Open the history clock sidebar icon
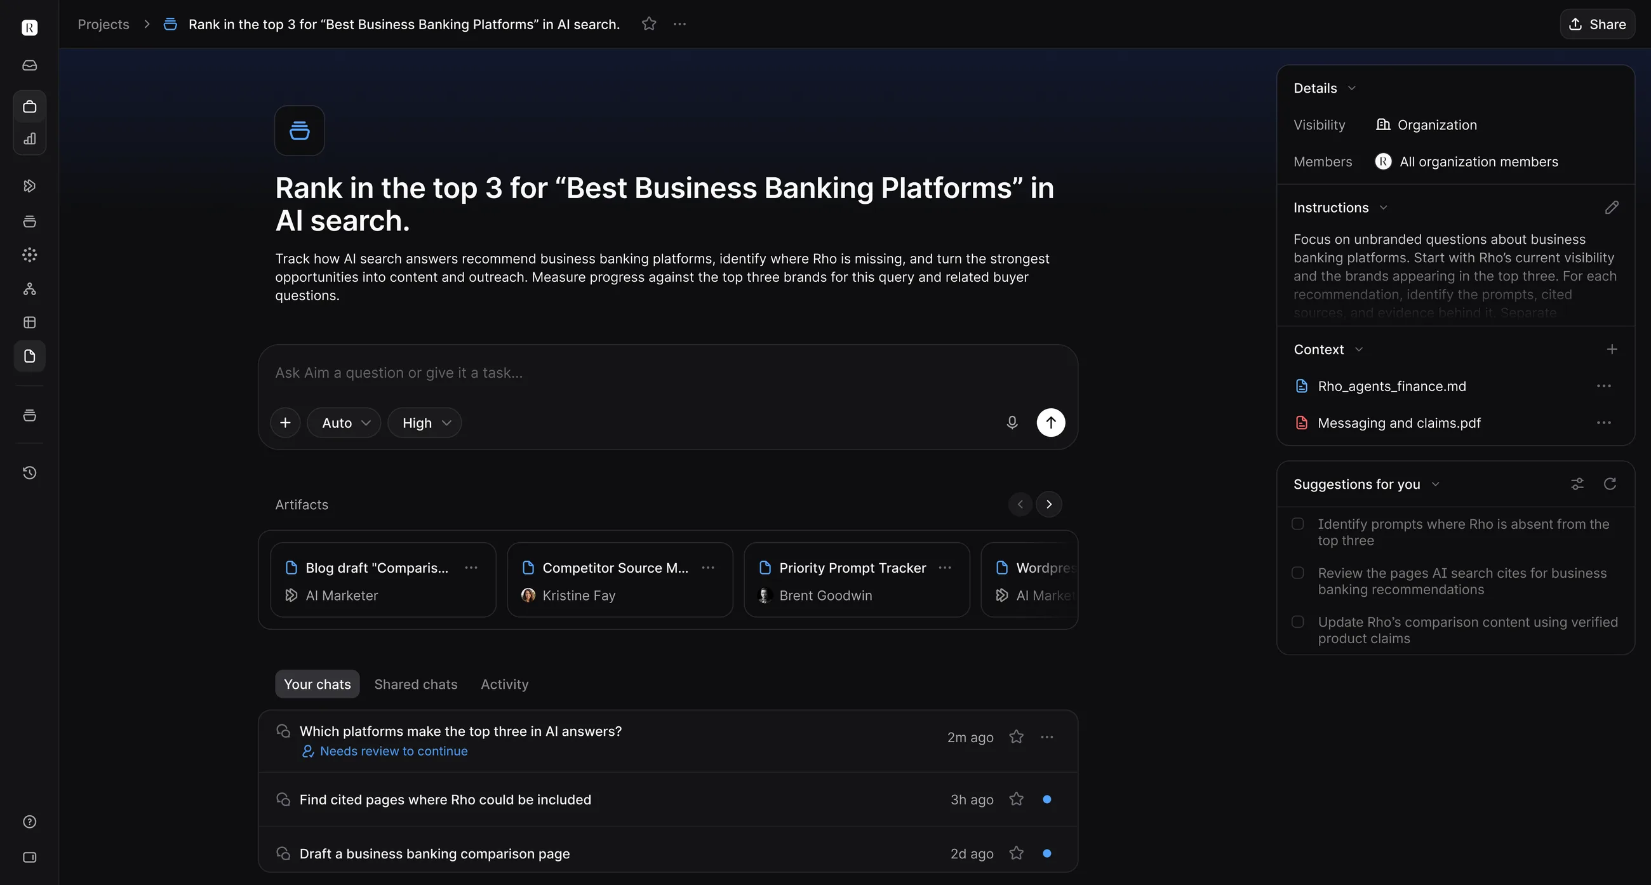This screenshot has height=885, width=1651. click(x=29, y=473)
